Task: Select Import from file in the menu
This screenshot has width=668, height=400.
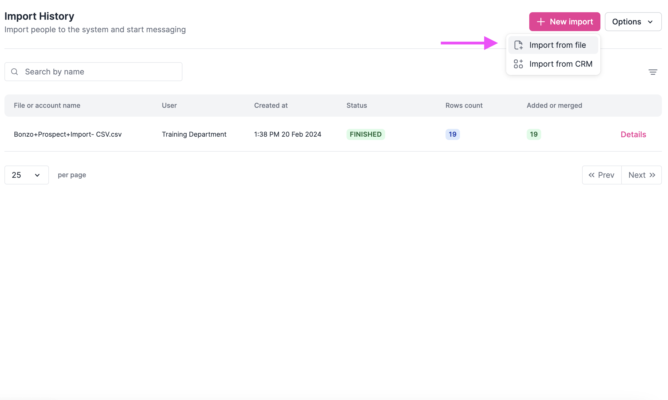Action: (558, 45)
